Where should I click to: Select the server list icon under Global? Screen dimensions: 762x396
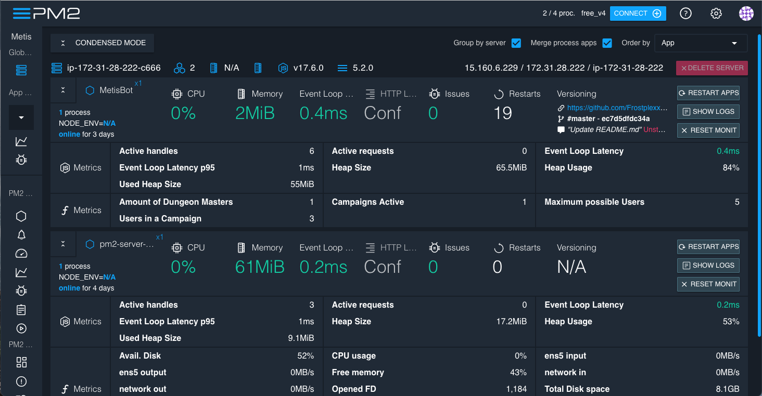pyautogui.click(x=21, y=70)
